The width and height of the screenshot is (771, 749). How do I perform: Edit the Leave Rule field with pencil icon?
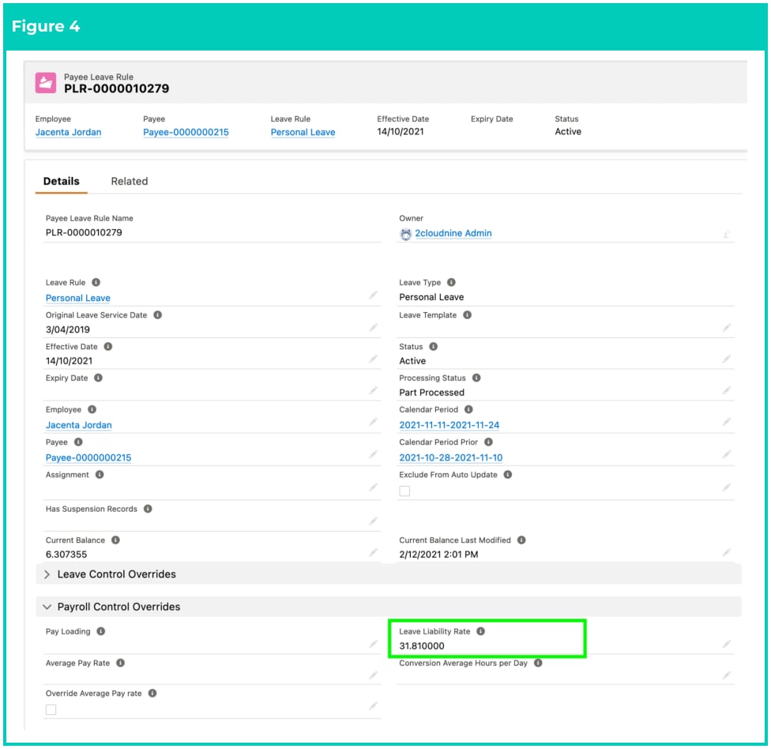(x=373, y=295)
